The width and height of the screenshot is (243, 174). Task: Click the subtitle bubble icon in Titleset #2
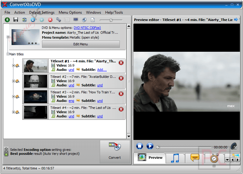(78, 85)
